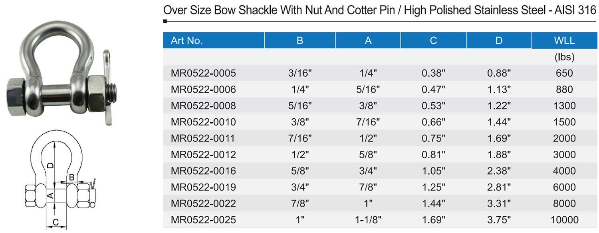
Task: Click column header B in the table
Action: [300, 41]
